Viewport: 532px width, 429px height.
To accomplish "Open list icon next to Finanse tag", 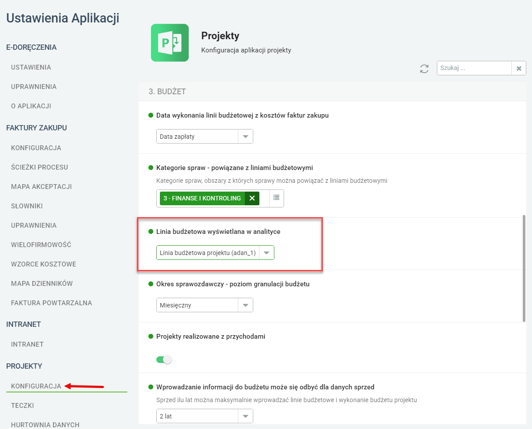I will (x=277, y=198).
